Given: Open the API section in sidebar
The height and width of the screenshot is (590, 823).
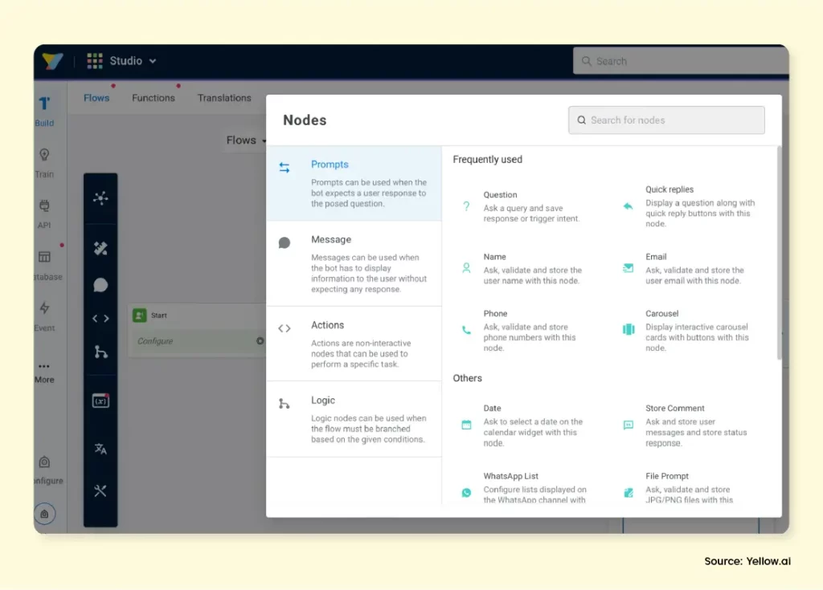Looking at the screenshot, I should (x=45, y=214).
